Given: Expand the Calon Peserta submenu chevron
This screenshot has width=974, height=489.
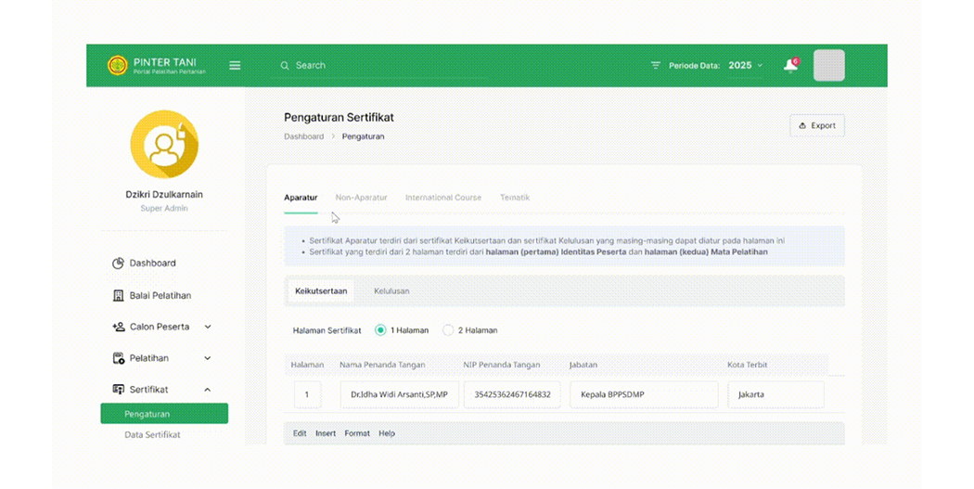Looking at the screenshot, I should pyautogui.click(x=208, y=327).
